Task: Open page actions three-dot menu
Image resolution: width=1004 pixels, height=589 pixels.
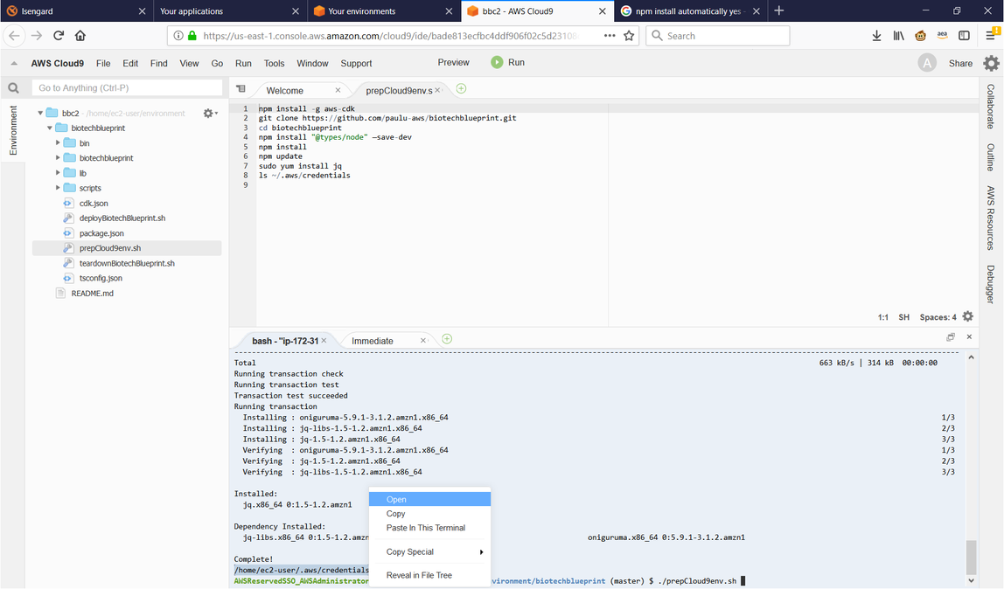Action: 610,36
